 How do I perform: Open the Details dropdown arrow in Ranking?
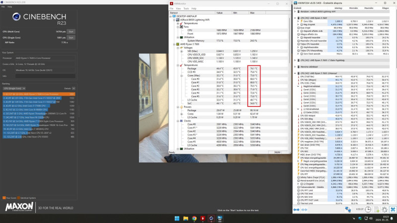[x=73, y=89]
